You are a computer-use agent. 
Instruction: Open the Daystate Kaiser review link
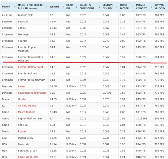(22, 86)
